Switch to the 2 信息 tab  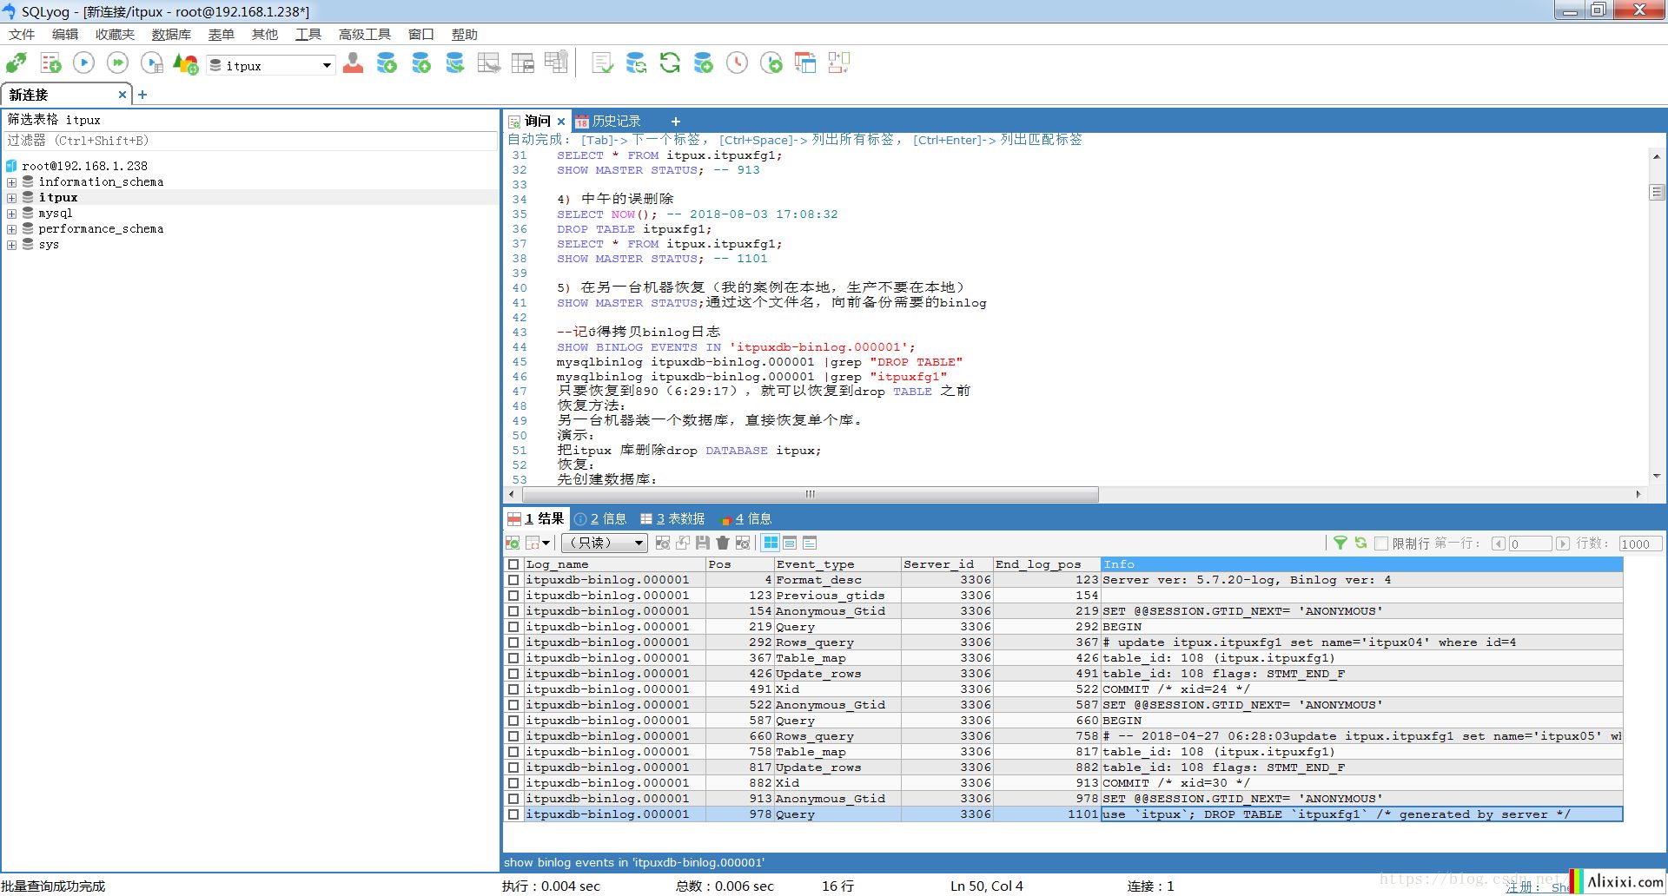[x=601, y=518]
